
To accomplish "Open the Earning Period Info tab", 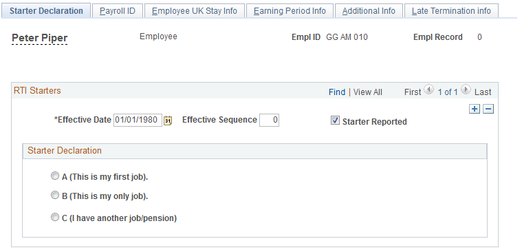I will 290,10.
